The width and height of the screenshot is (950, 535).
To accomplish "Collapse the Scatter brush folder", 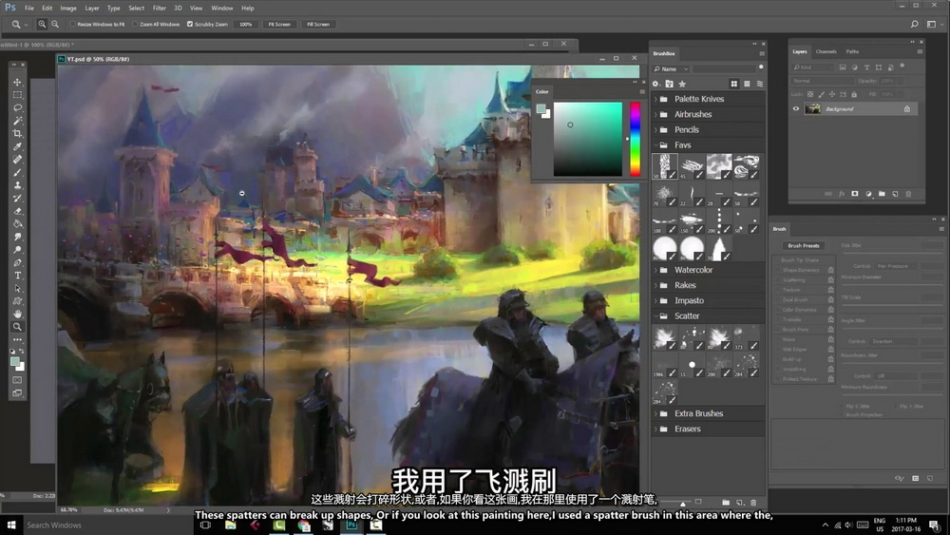I will point(655,315).
